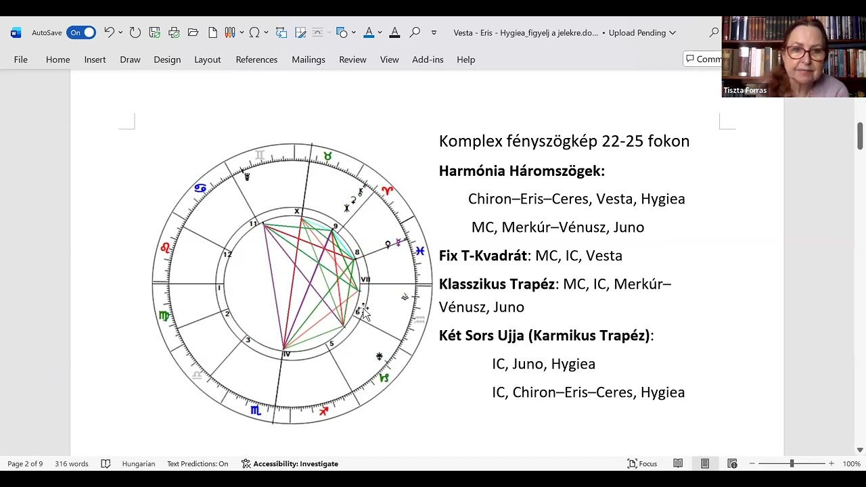Image resolution: width=866 pixels, height=487 pixels.
Task: Select Print Layout view icon
Action: tap(705, 464)
